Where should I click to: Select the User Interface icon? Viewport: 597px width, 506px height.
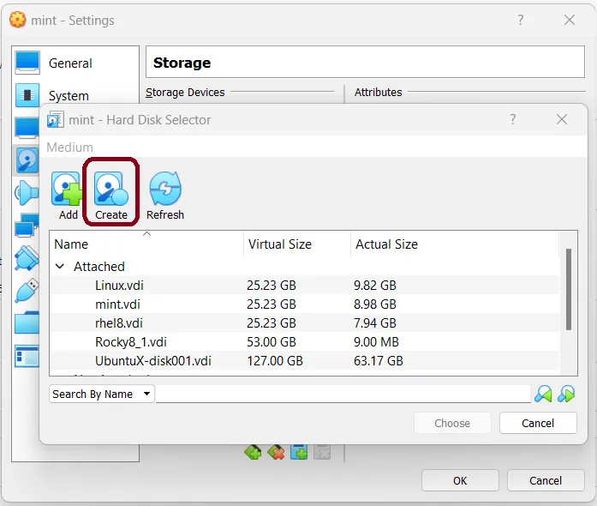27,356
